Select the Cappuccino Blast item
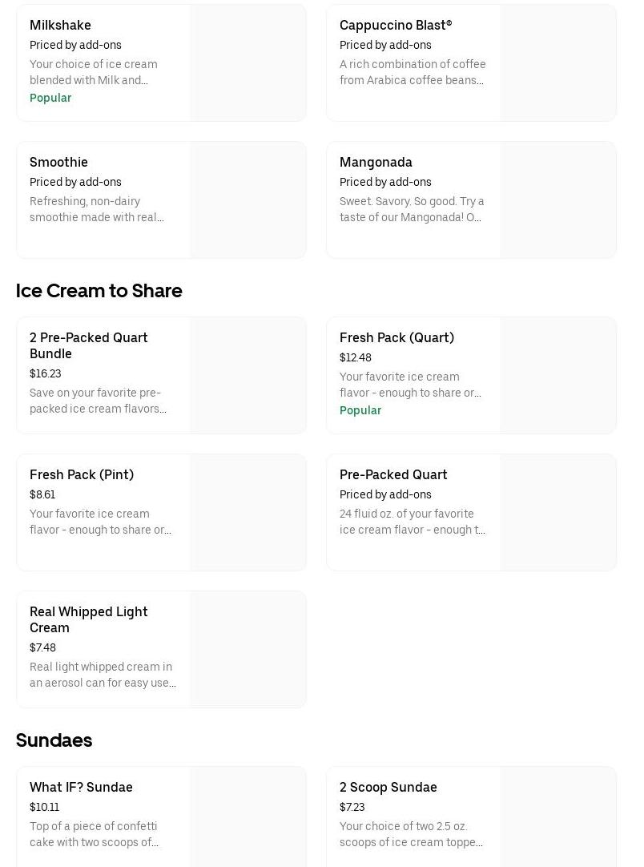This screenshot has width=644, height=867. pos(395,26)
